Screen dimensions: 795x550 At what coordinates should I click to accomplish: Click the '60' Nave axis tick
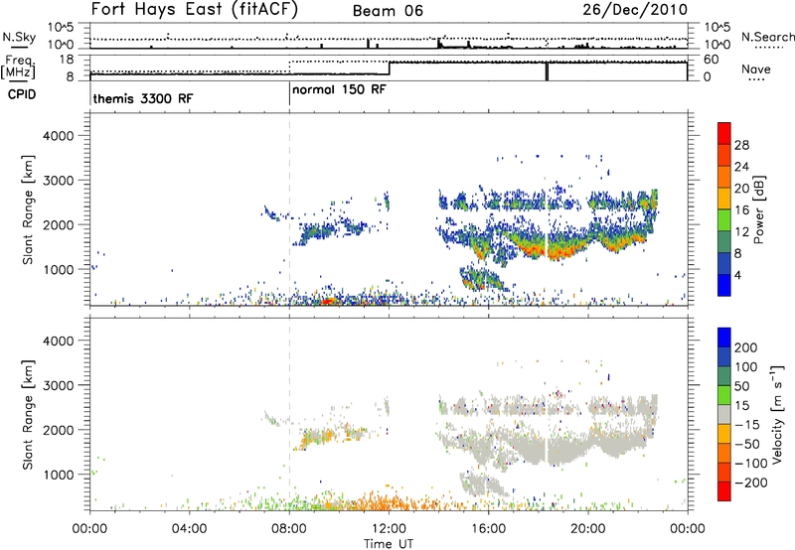pyautogui.click(x=711, y=60)
